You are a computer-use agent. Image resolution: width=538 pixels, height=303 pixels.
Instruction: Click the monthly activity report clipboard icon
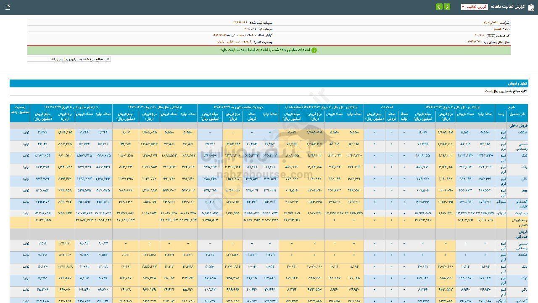click(x=531, y=7)
